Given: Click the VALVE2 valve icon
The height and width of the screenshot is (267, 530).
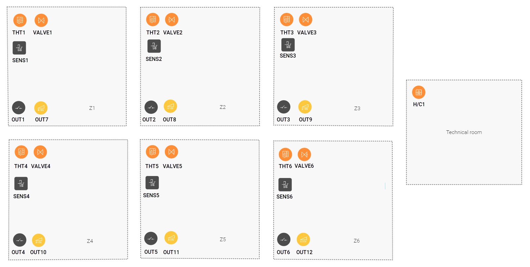Looking at the screenshot, I should [171, 20].
